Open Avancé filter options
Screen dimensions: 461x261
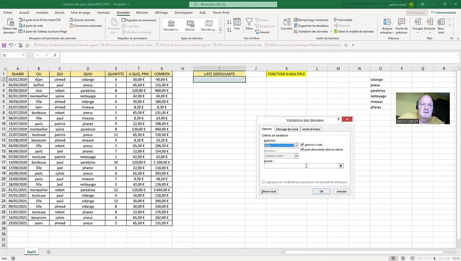[x=262, y=32]
